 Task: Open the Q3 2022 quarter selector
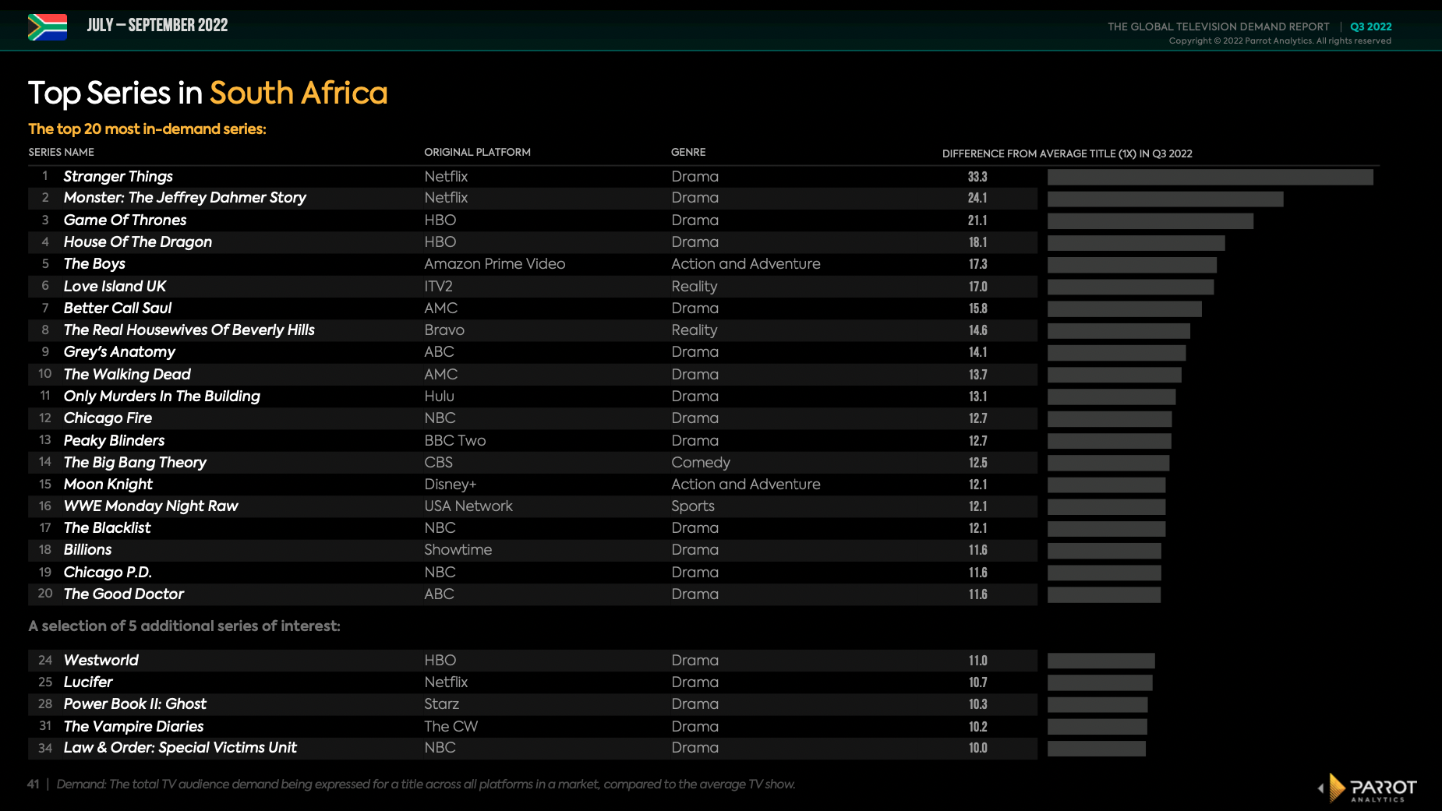1371,26
